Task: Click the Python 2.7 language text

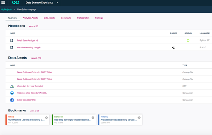Action: pyautogui.click(x=204, y=40)
